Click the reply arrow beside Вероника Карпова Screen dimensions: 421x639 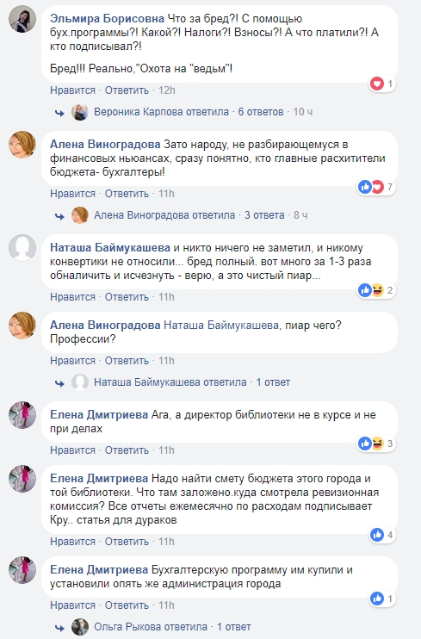click(x=59, y=113)
